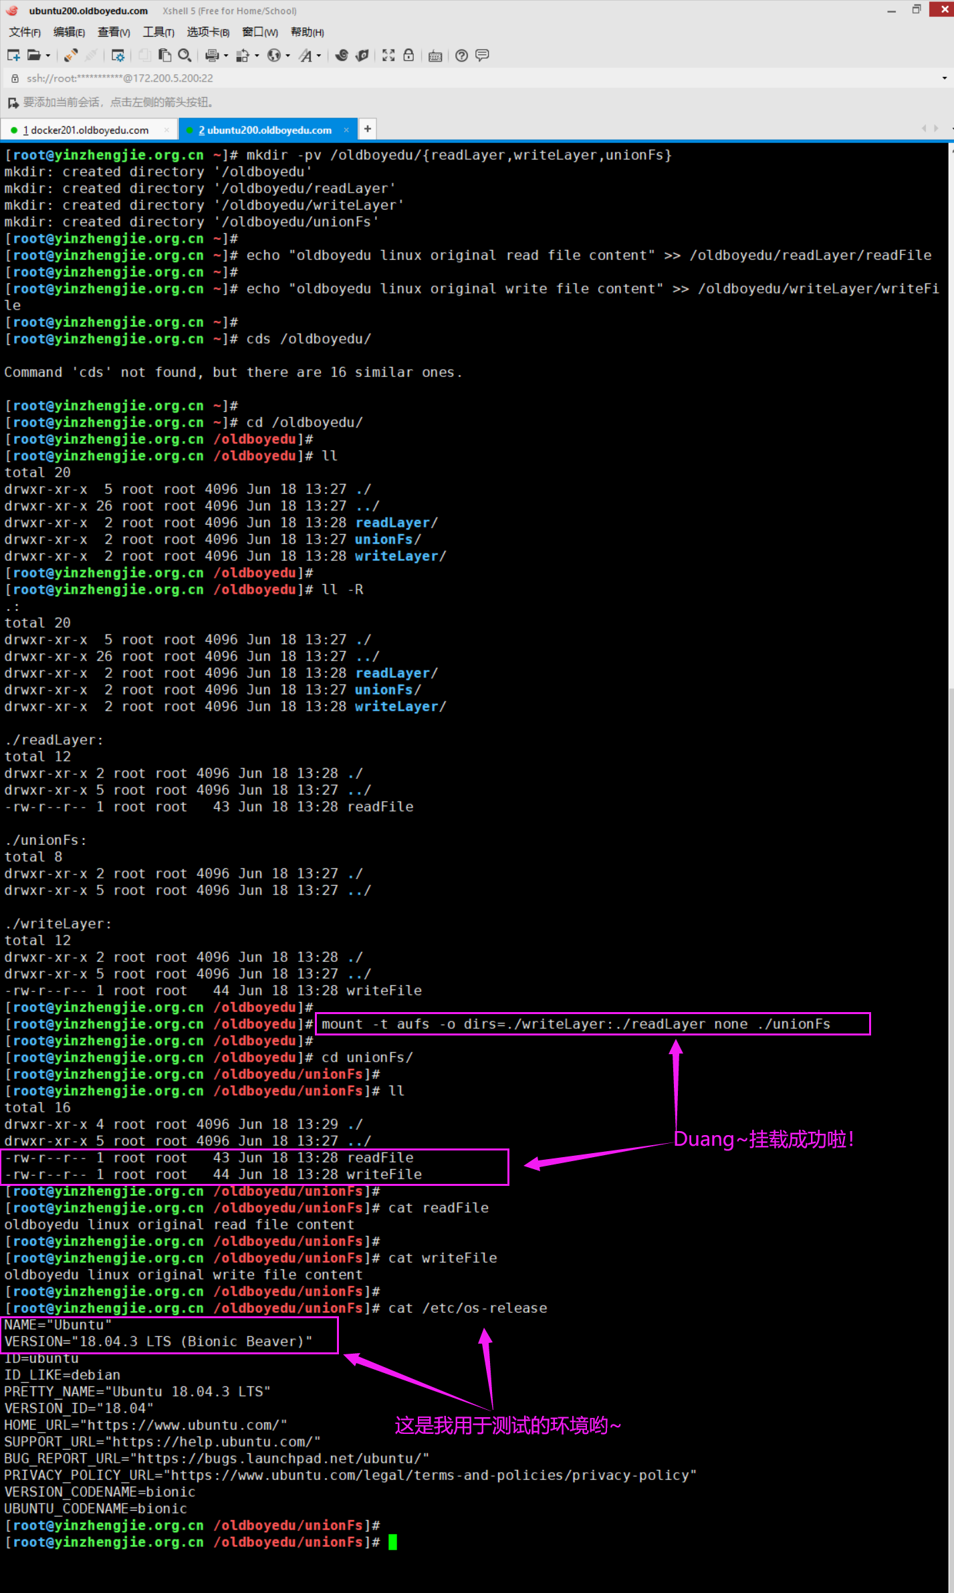954x1593 pixels.
Task: Open the 窗口(W) menu
Action: (x=260, y=32)
